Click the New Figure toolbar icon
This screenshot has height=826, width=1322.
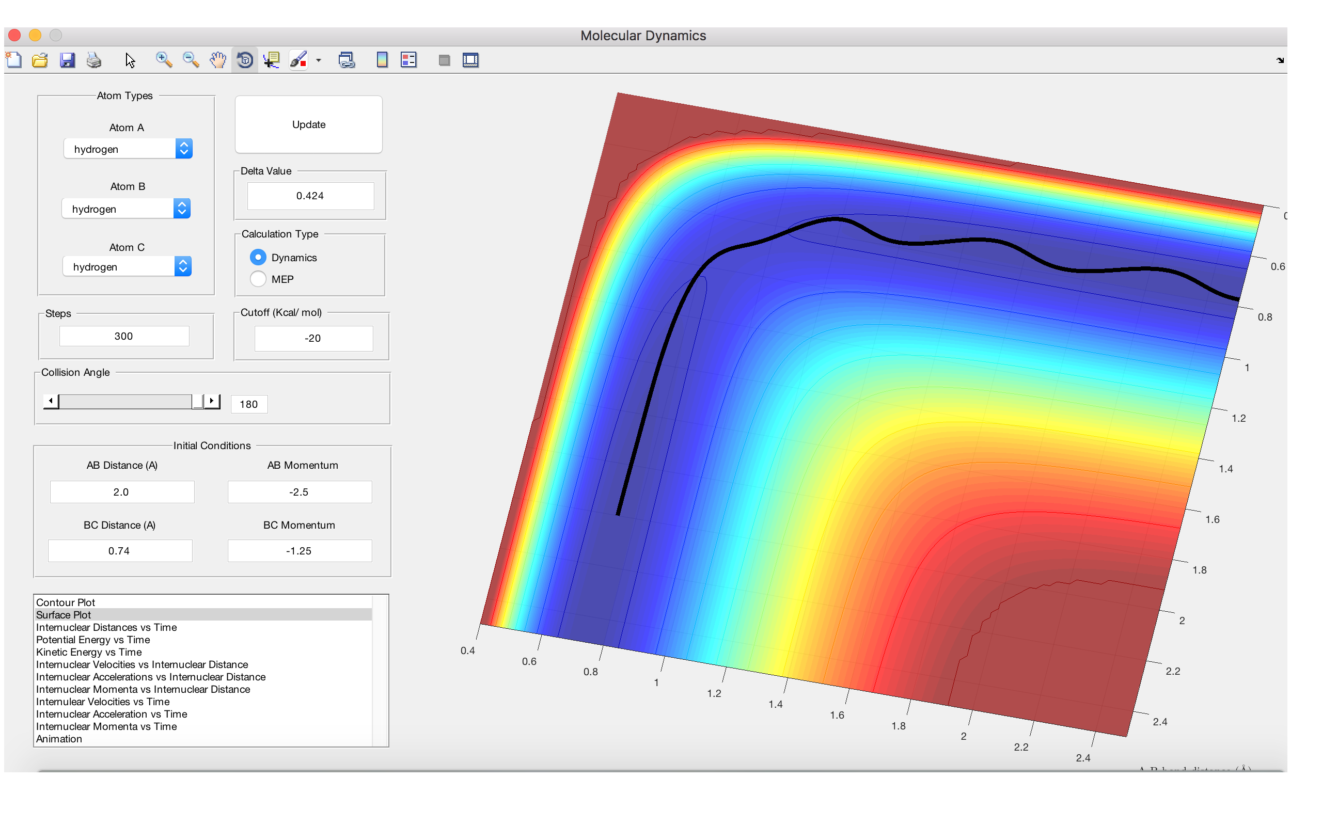tap(14, 60)
